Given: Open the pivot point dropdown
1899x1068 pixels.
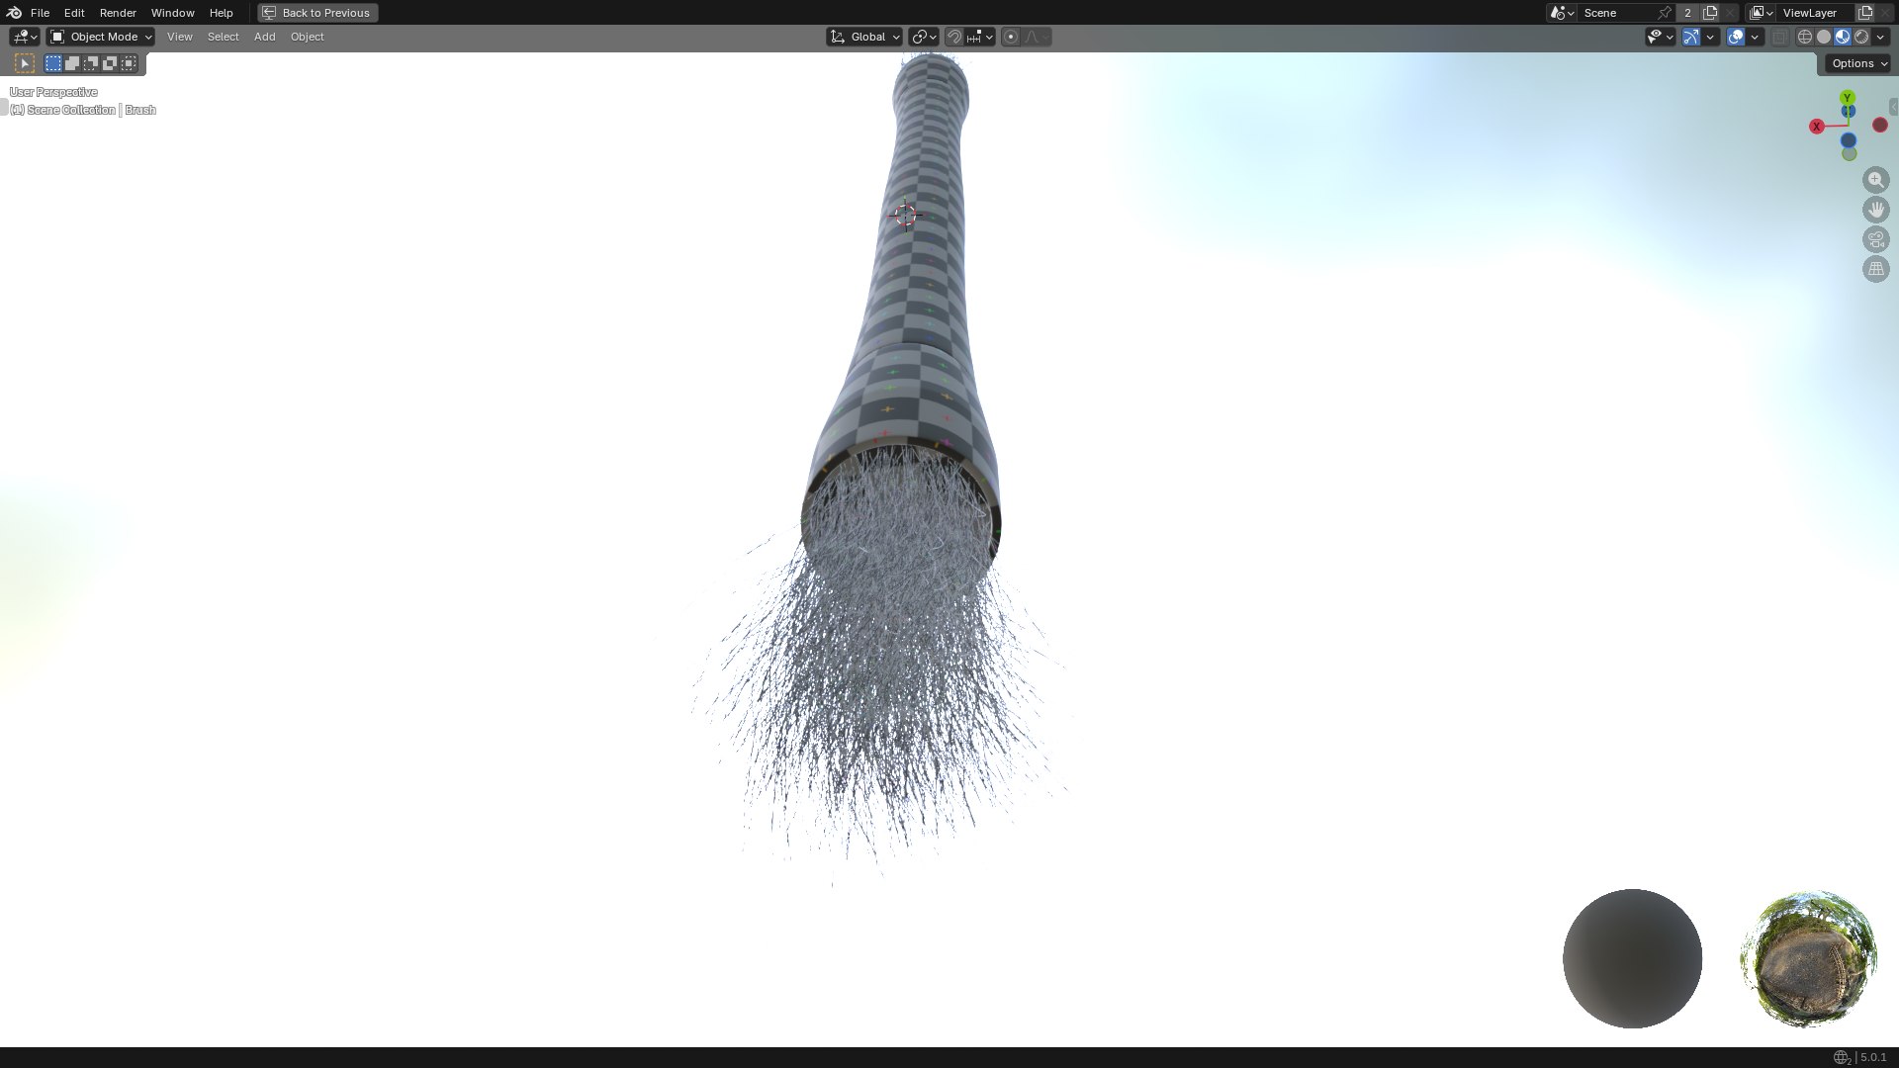Looking at the screenshot, I should click(x=923, y=37).
